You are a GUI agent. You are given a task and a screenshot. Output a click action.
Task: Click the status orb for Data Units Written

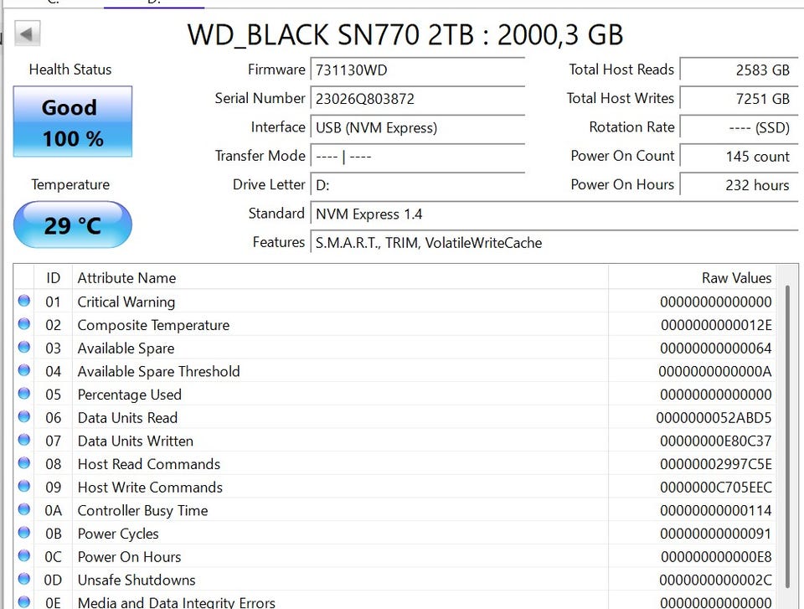pos(24,440)
